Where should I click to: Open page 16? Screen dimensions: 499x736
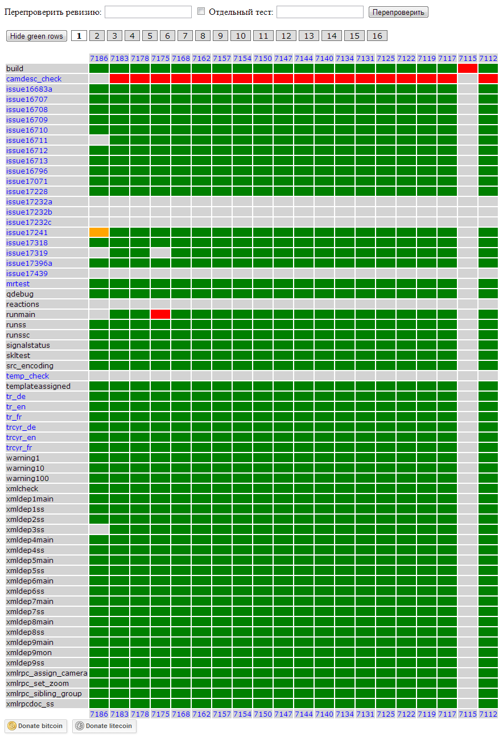(x=377, y=36)
